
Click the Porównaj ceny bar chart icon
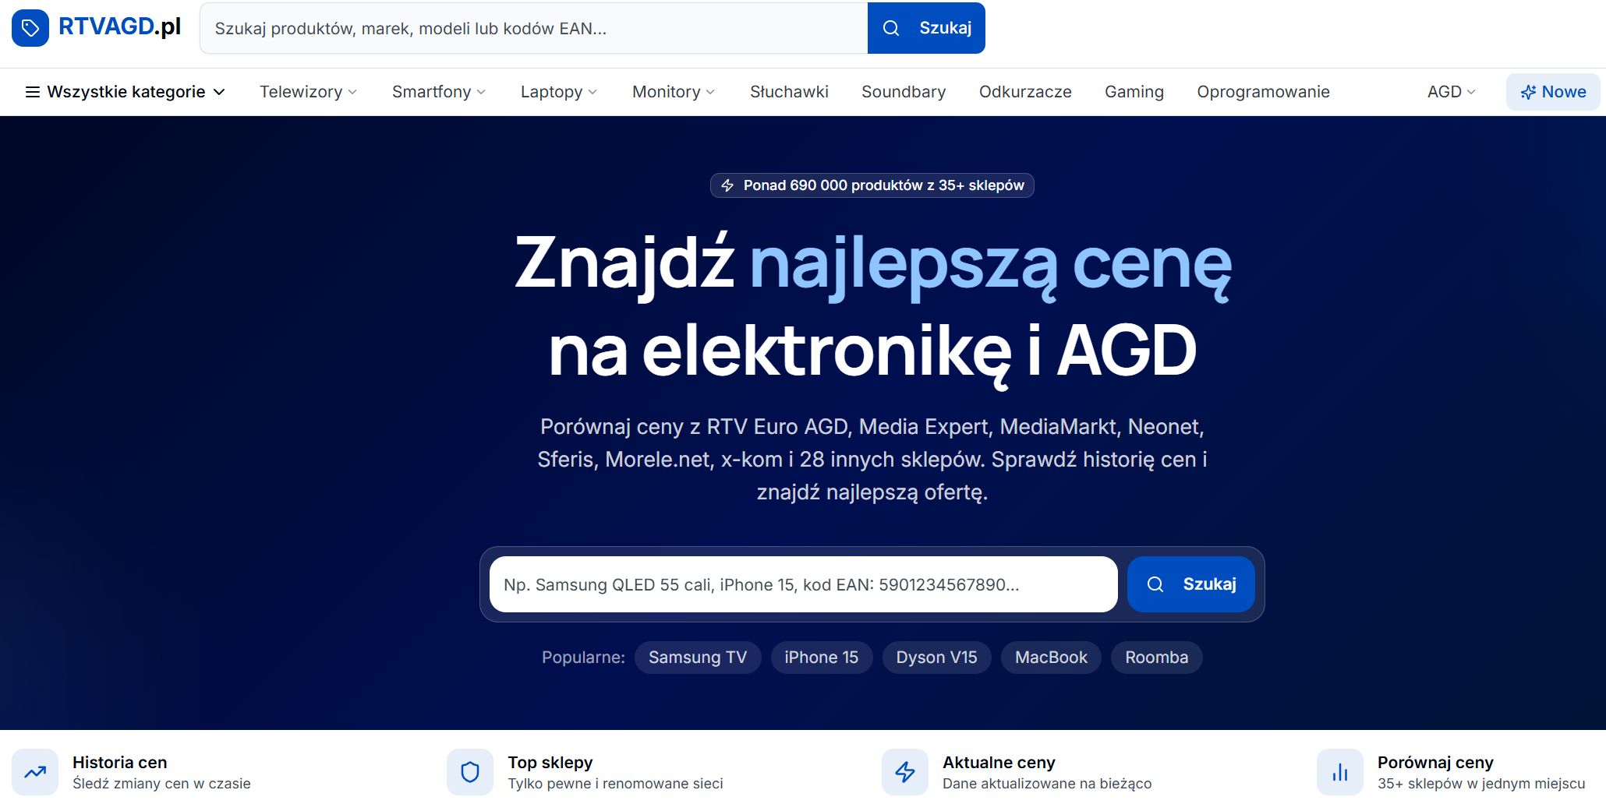pos(1340,772)
